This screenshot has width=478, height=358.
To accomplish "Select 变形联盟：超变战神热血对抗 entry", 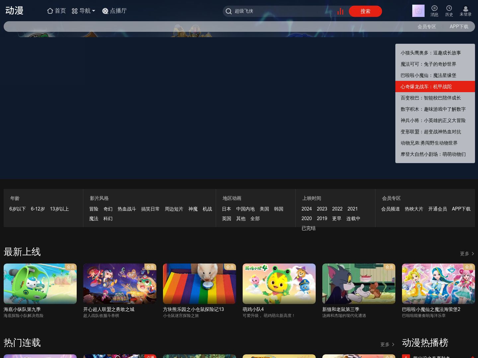I will click(435, 132).
